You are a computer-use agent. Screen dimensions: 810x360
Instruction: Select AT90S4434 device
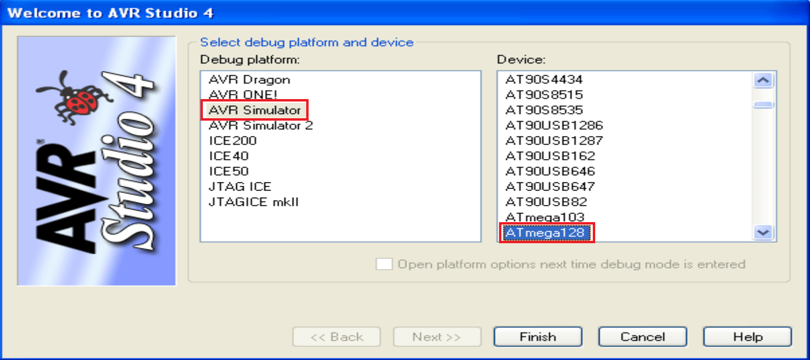coord(544,79)
